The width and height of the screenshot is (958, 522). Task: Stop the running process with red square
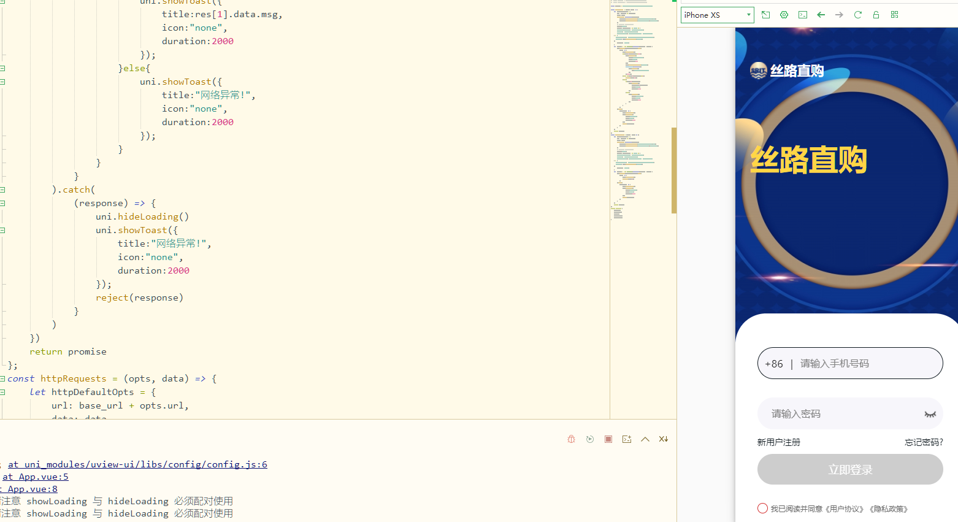pyautogui.click(x=608, y=439)
